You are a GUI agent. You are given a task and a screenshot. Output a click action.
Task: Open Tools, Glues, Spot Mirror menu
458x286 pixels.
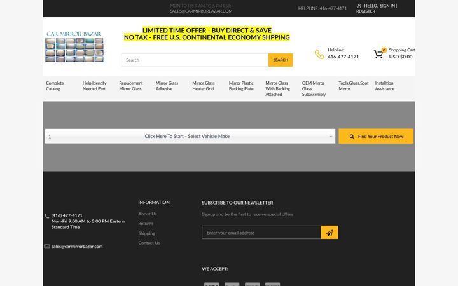(x=354, y=86)
